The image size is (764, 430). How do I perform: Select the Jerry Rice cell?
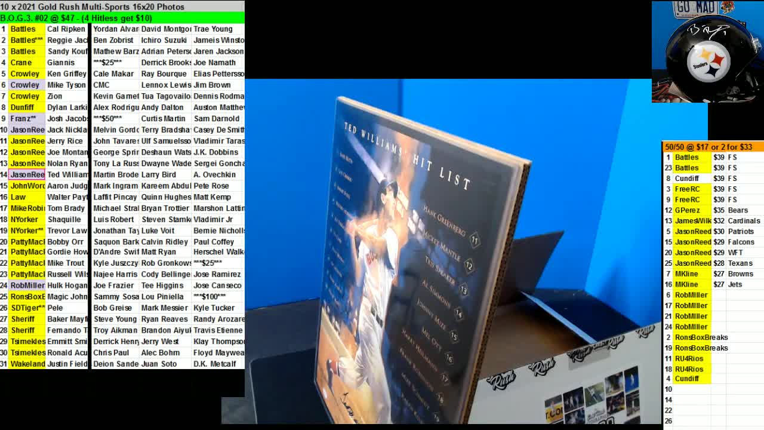tap(67, 141)
